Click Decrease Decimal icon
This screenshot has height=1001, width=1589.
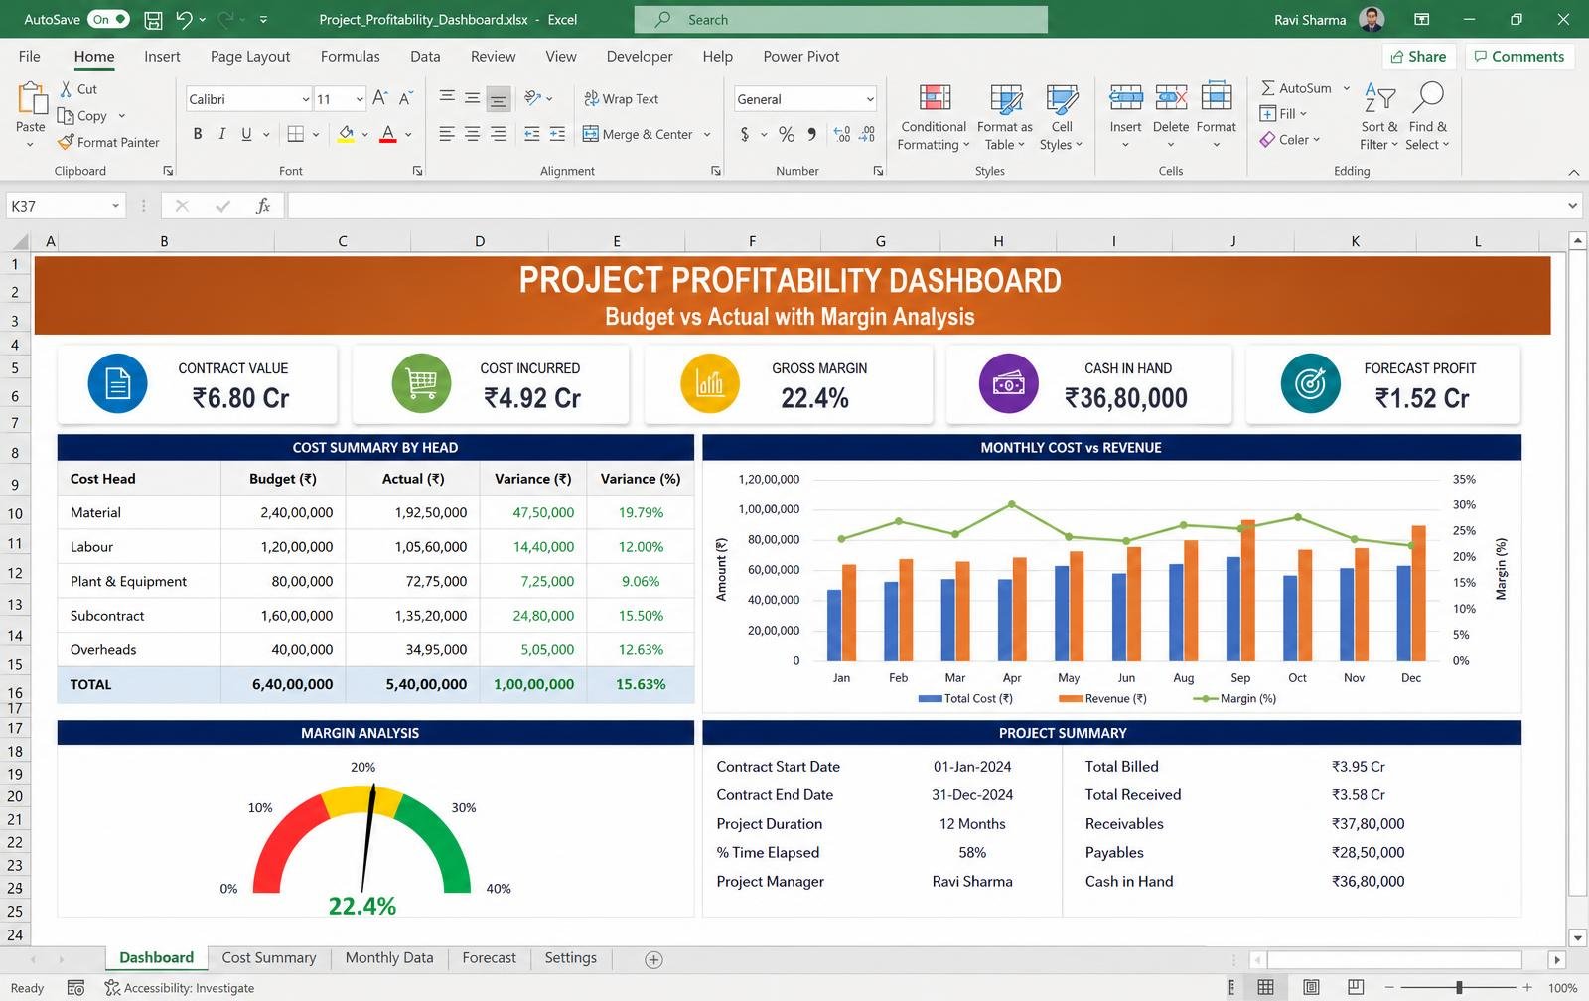(867, 134)
